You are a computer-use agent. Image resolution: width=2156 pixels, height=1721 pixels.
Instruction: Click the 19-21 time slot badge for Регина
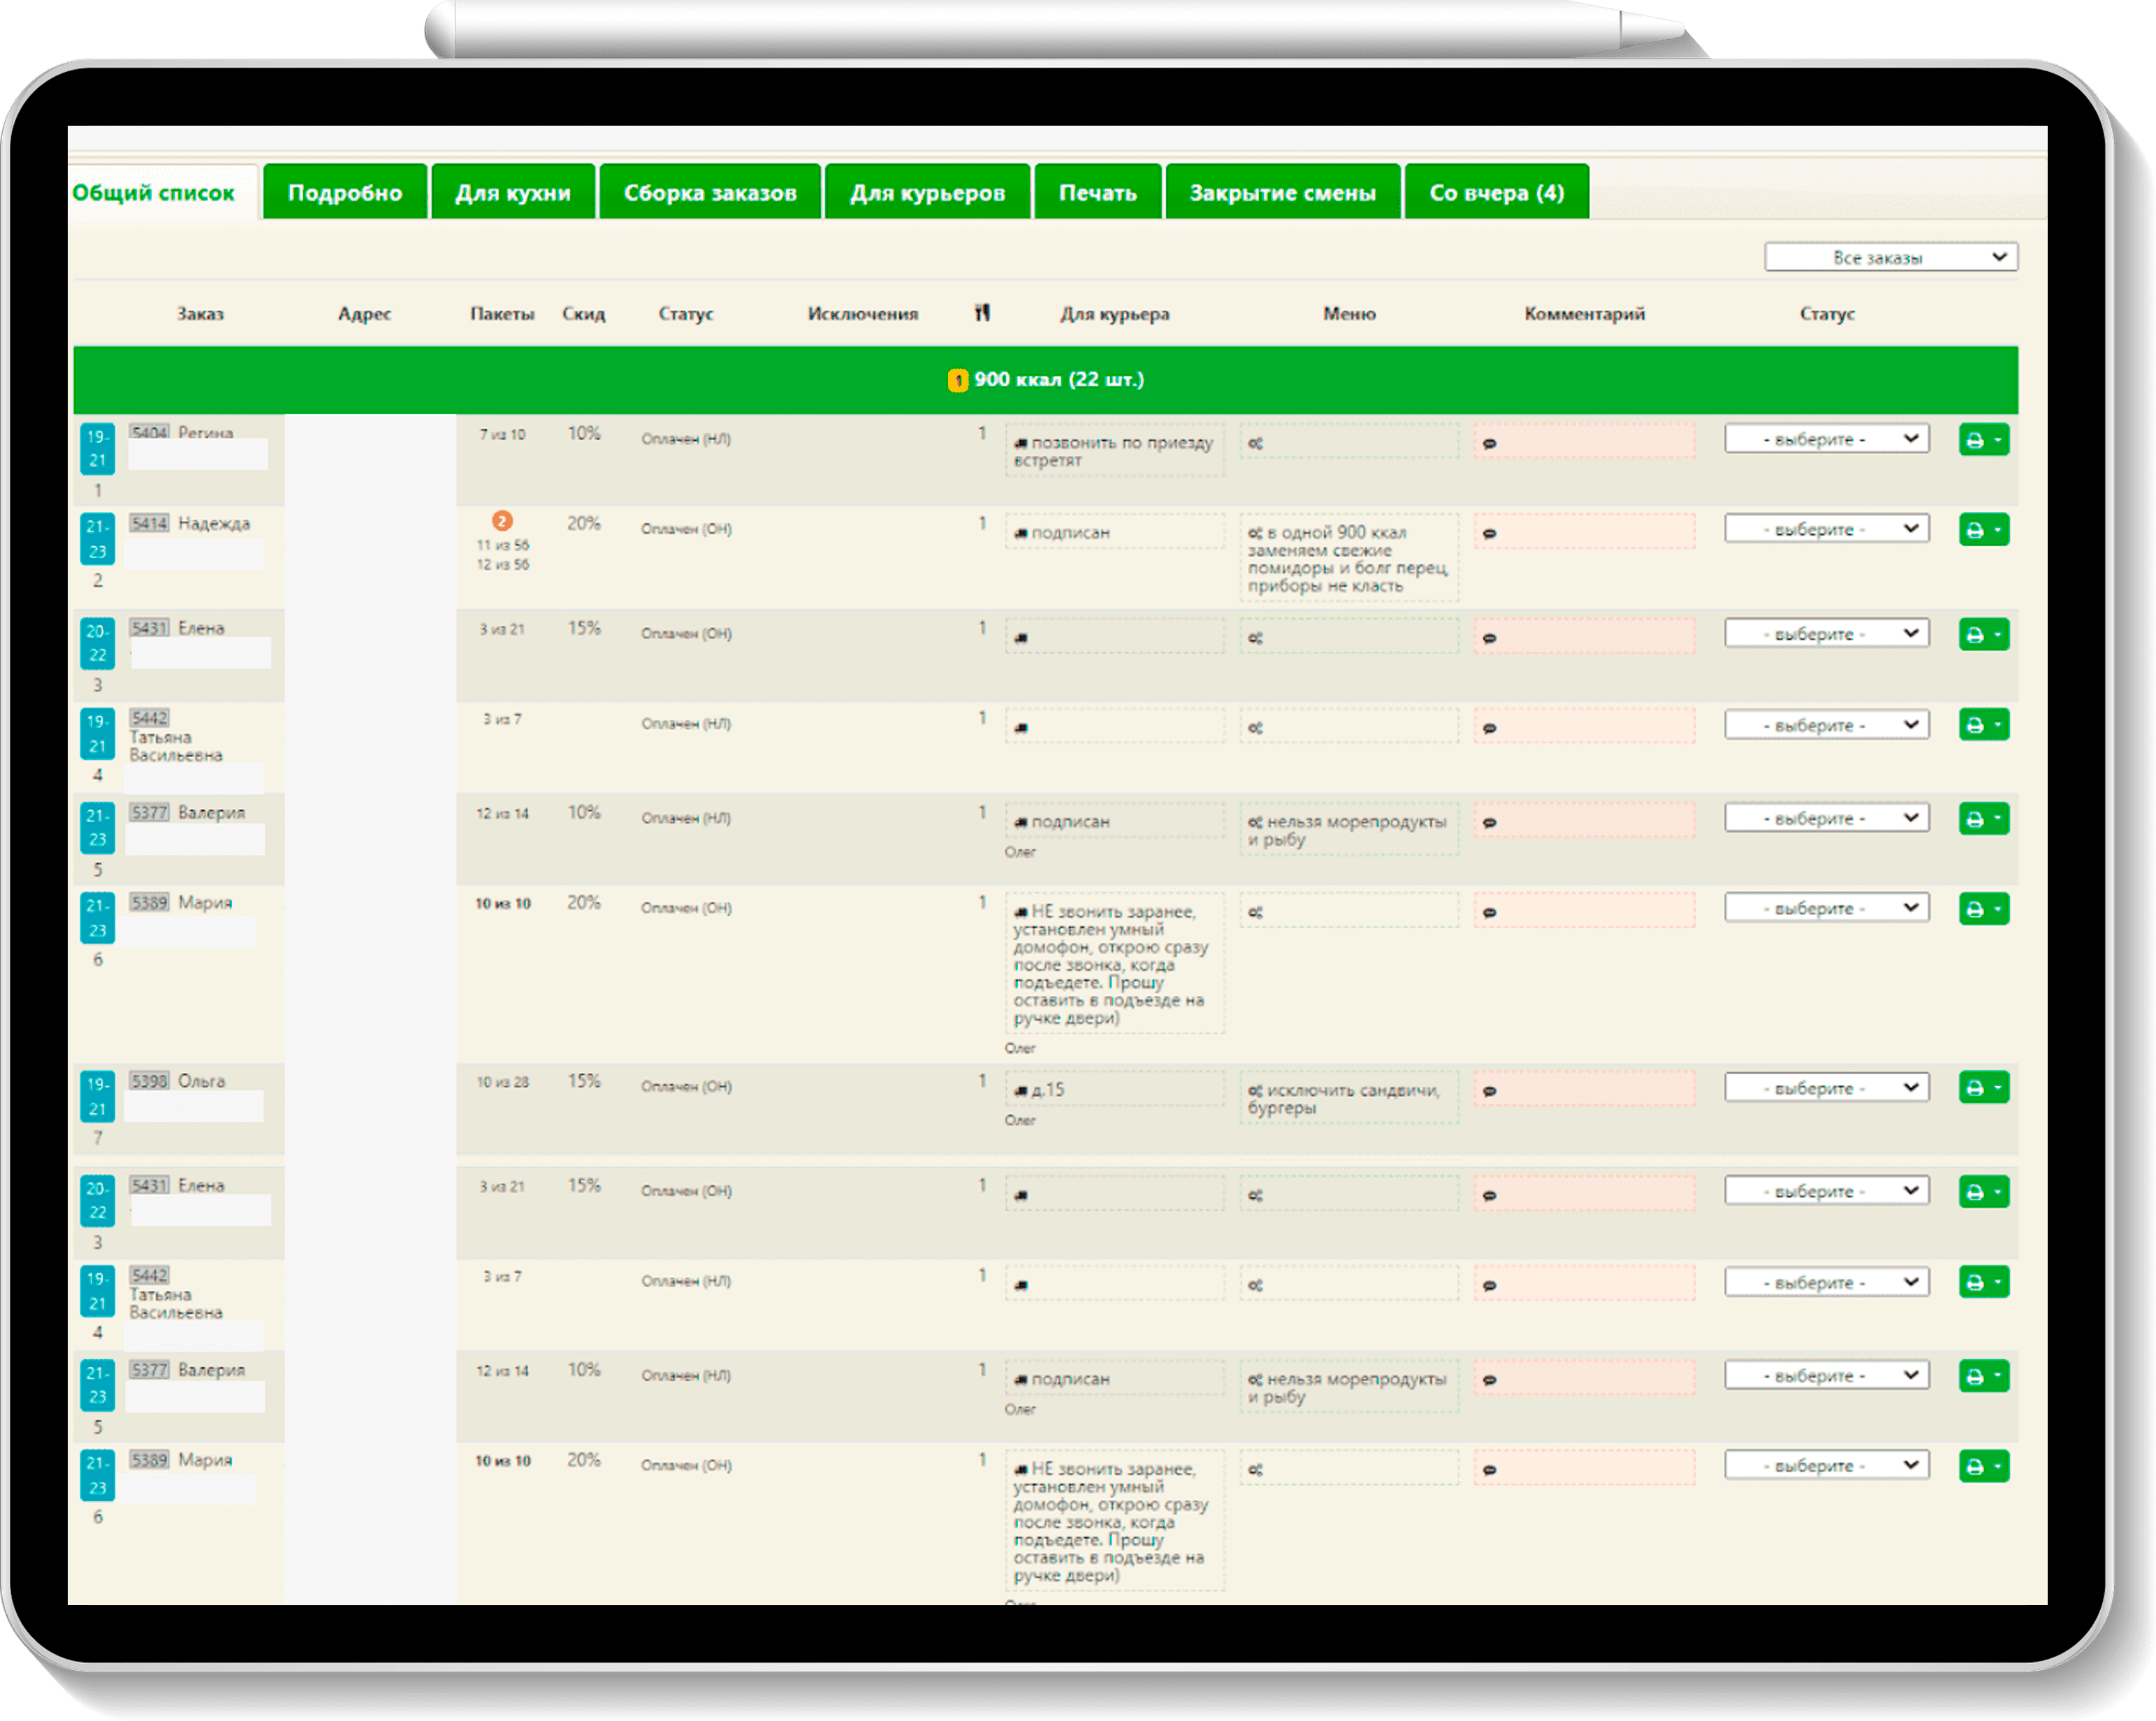point(97,449)
